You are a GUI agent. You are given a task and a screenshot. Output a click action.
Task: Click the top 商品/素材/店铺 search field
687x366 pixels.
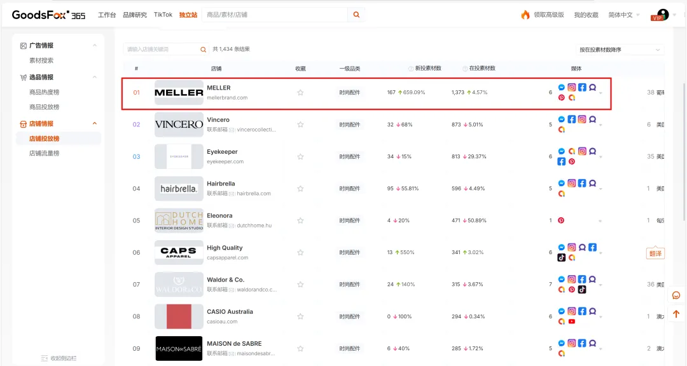pos(275,15)
